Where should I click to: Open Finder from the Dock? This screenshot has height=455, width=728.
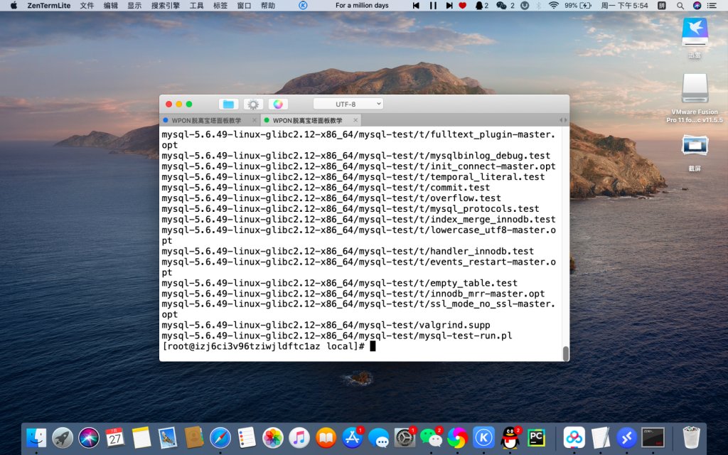36,437
